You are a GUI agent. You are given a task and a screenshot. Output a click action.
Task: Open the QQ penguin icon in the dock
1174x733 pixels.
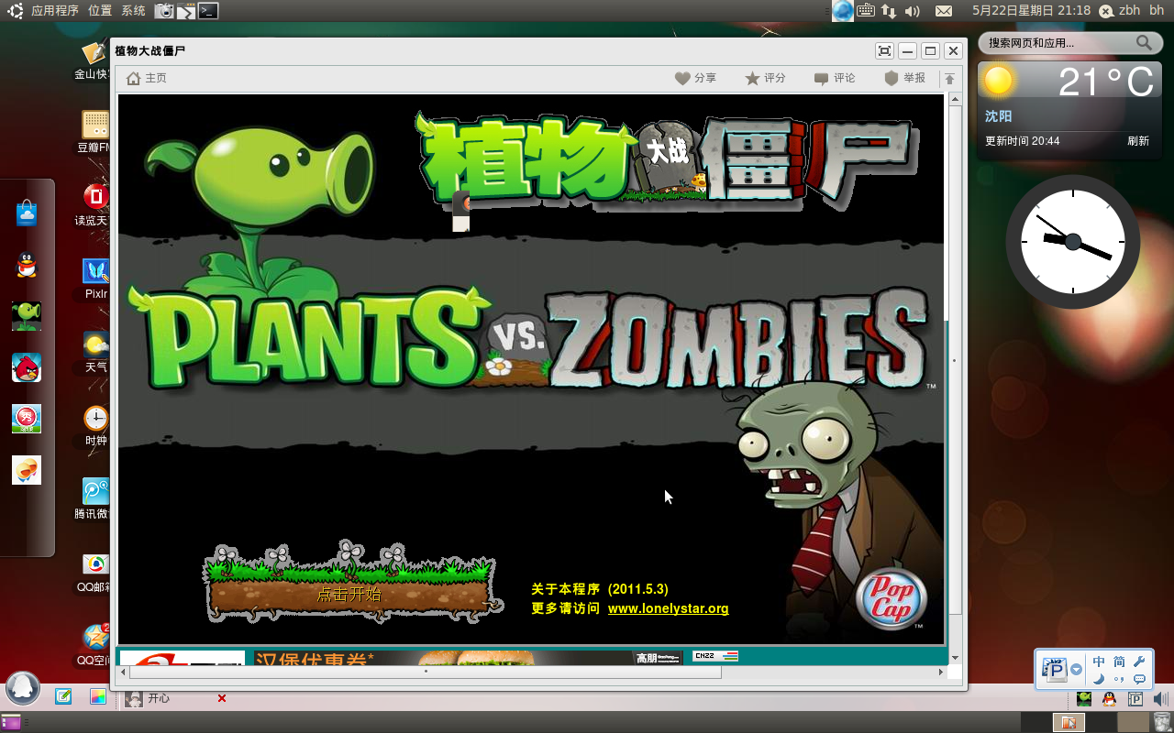click(x=27, y=266)
